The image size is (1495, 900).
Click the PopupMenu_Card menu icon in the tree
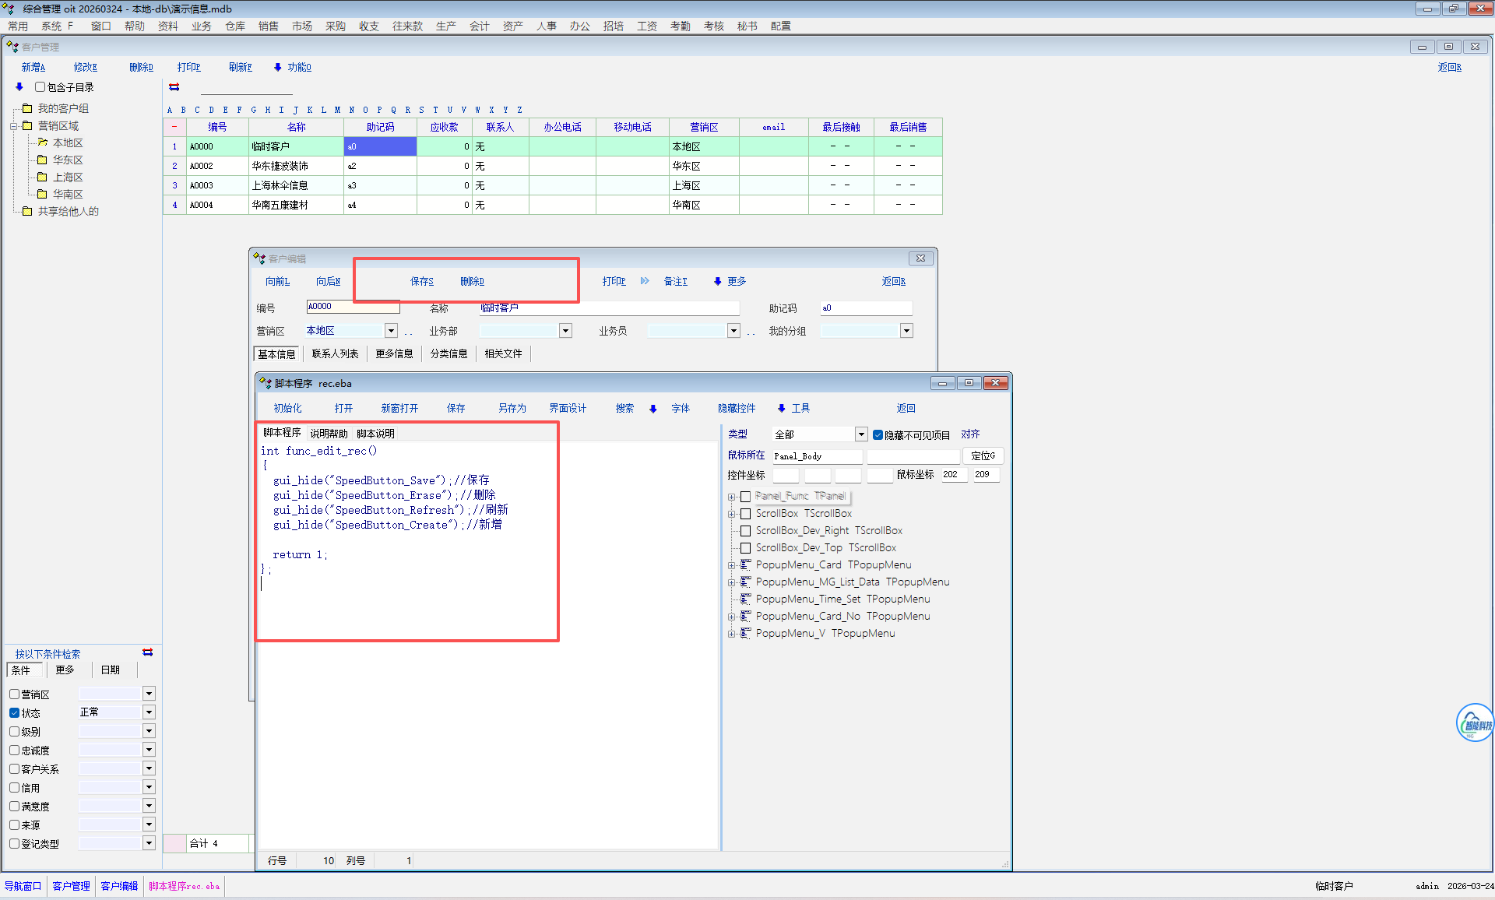[745, 564]
